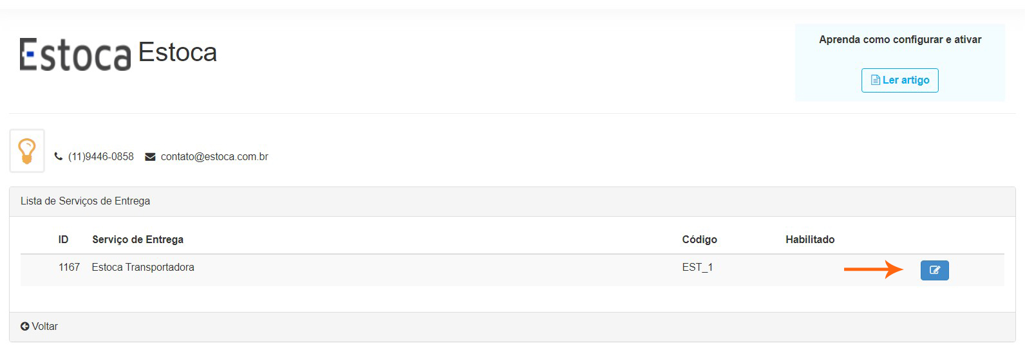Click the Aprenda como configurar e ativar text

coord(900,40)
